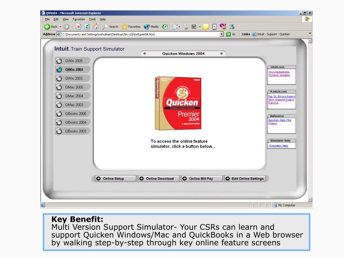The width and height of the screenshot is (344, 258).
Task: Select the QMac 2005 radio option
Action: [59, 87]
